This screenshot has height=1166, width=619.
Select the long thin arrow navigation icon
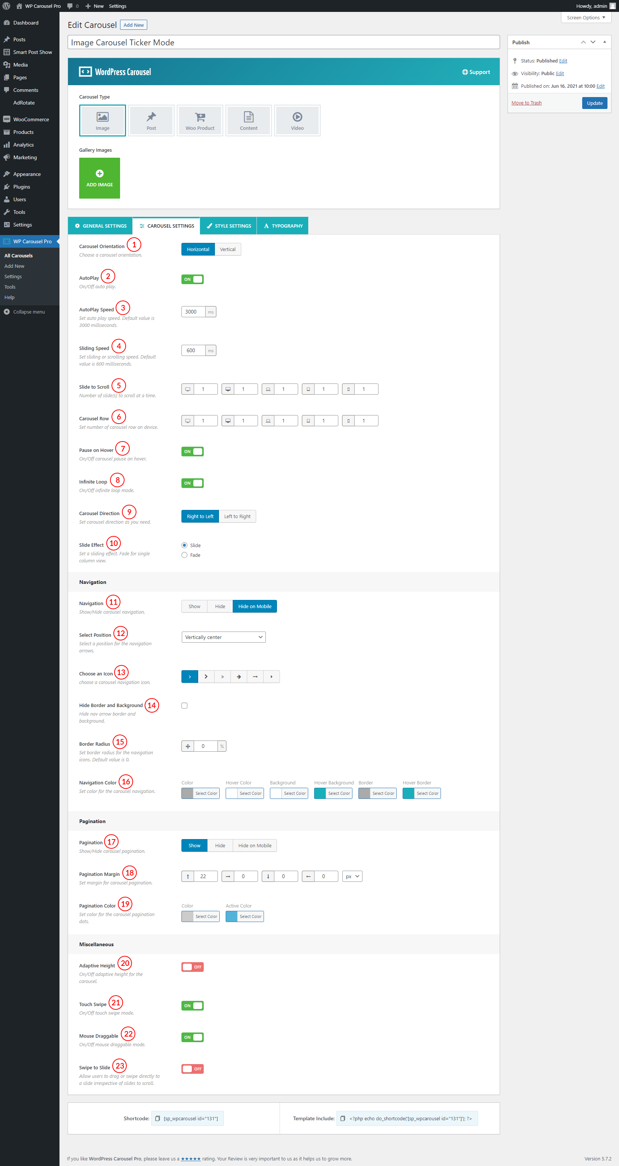coord(255,677)
